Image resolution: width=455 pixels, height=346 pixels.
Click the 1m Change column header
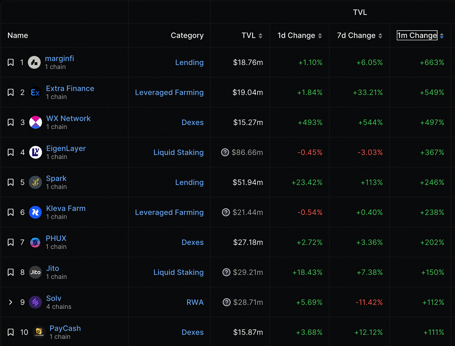pos(417,36)
